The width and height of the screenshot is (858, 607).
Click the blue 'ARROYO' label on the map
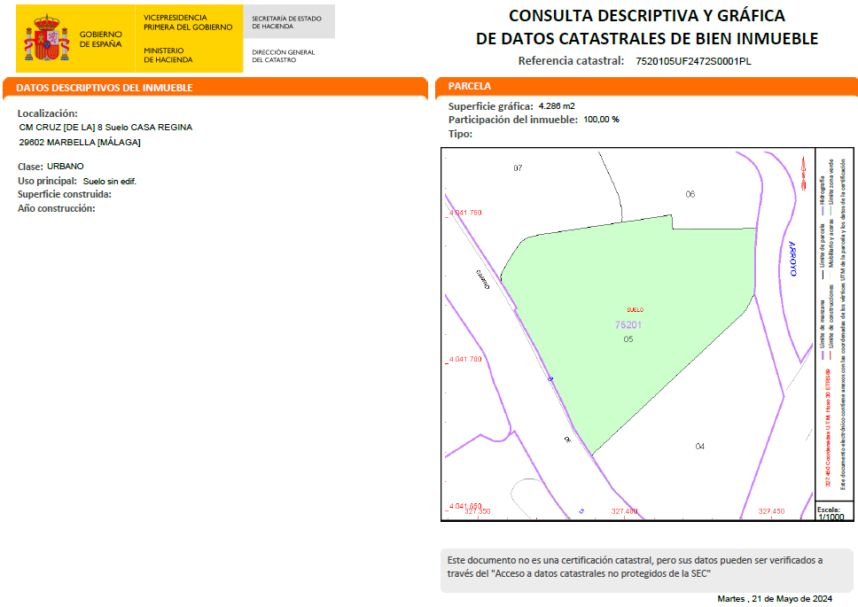tap(792, 259)
